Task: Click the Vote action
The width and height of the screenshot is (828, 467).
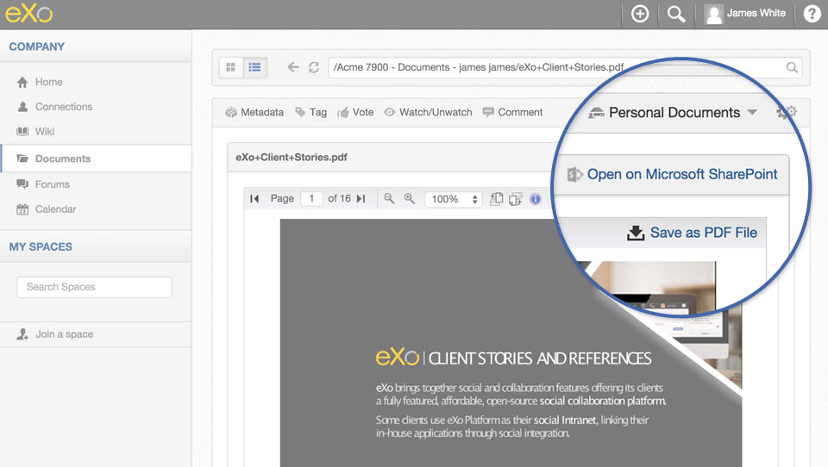Action: point(355,112)
